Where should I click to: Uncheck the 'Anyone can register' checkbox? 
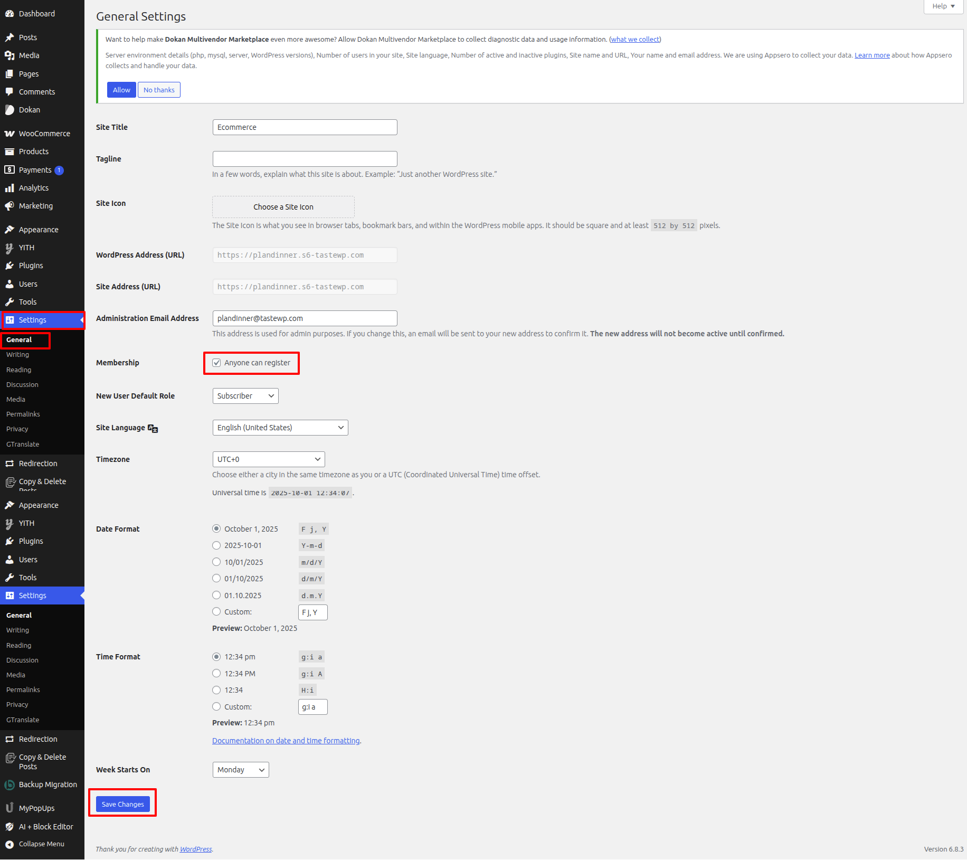tap(216, 363)
